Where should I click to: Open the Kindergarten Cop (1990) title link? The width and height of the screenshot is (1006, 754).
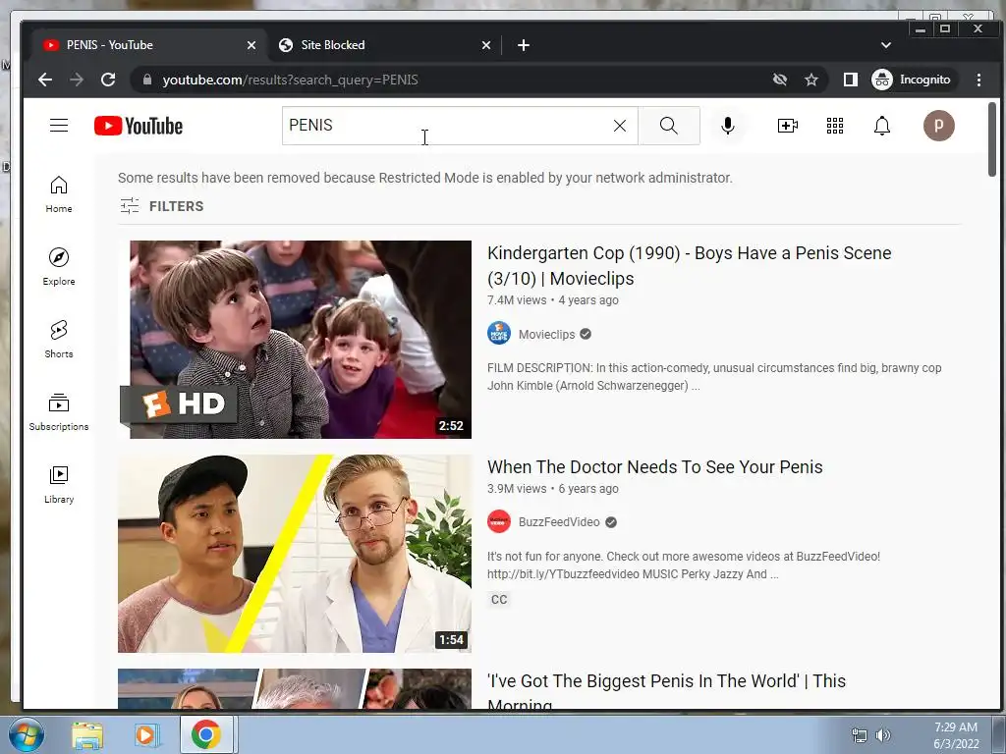tap(689, 265)
